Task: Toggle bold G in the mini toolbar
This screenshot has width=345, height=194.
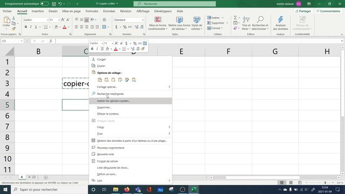Action: click(x=92, y=49)
